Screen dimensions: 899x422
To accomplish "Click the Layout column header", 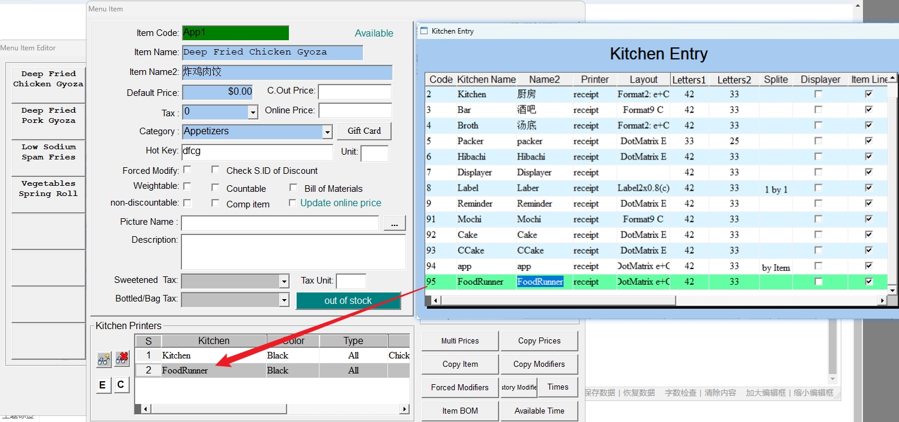I will (x=644, y=79).
